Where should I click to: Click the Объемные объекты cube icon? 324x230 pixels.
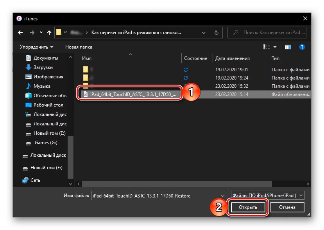pos(28,96)
